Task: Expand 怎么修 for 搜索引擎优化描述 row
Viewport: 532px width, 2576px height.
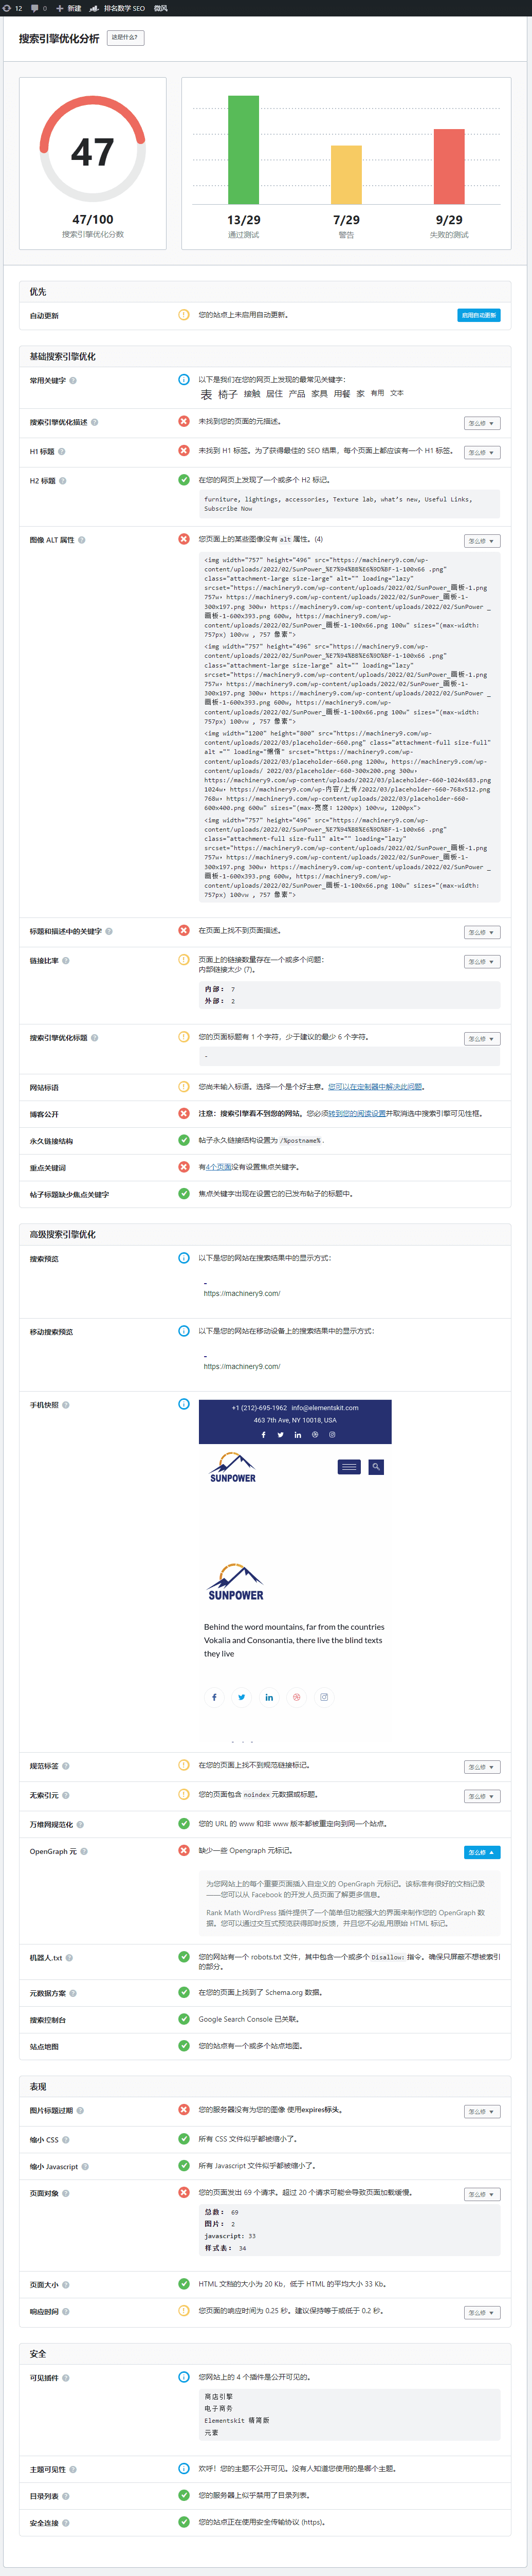Action: [481, 423]
